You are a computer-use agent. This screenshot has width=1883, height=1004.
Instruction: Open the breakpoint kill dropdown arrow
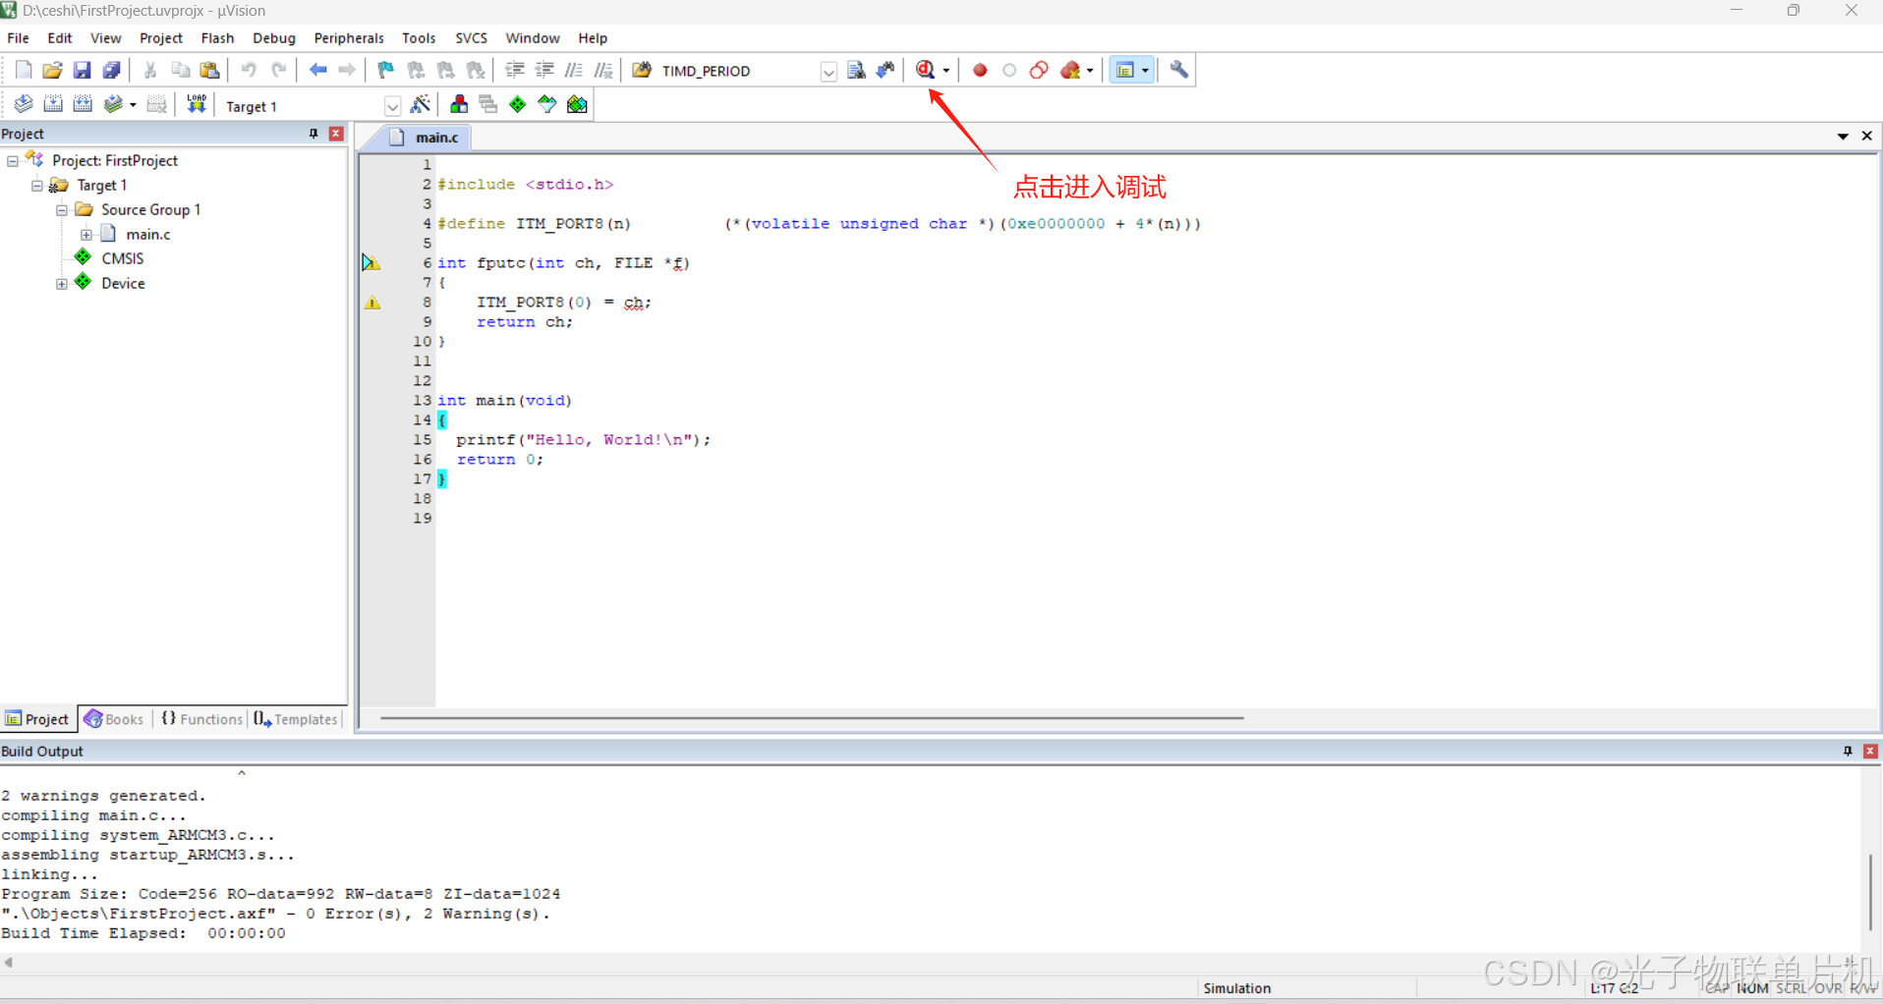click(x=1090, y=71)
